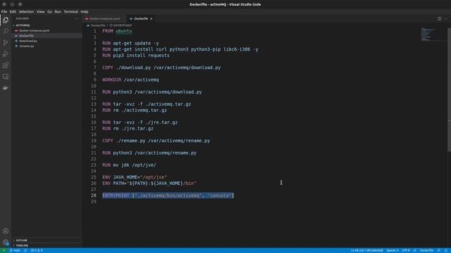Click 'WORKDIR' keyword on line 9
The height and width of the screenshot is (253, 451).
pos(112,79)
